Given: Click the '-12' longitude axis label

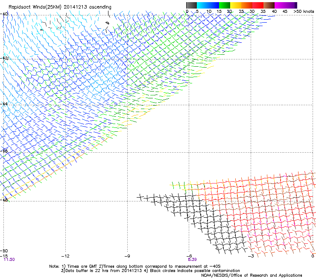Looking at the screenshot, I should (65, 256).
